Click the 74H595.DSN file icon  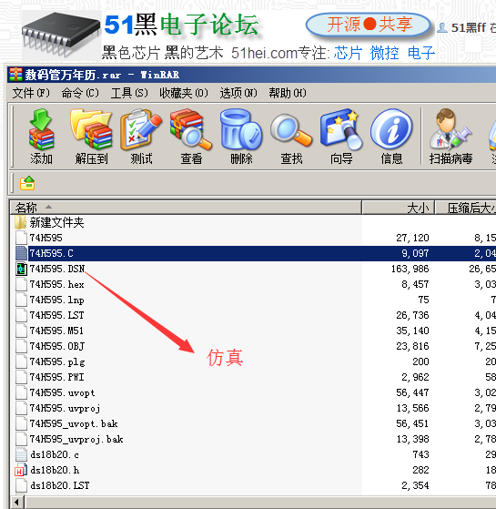(x=22, y=269)
